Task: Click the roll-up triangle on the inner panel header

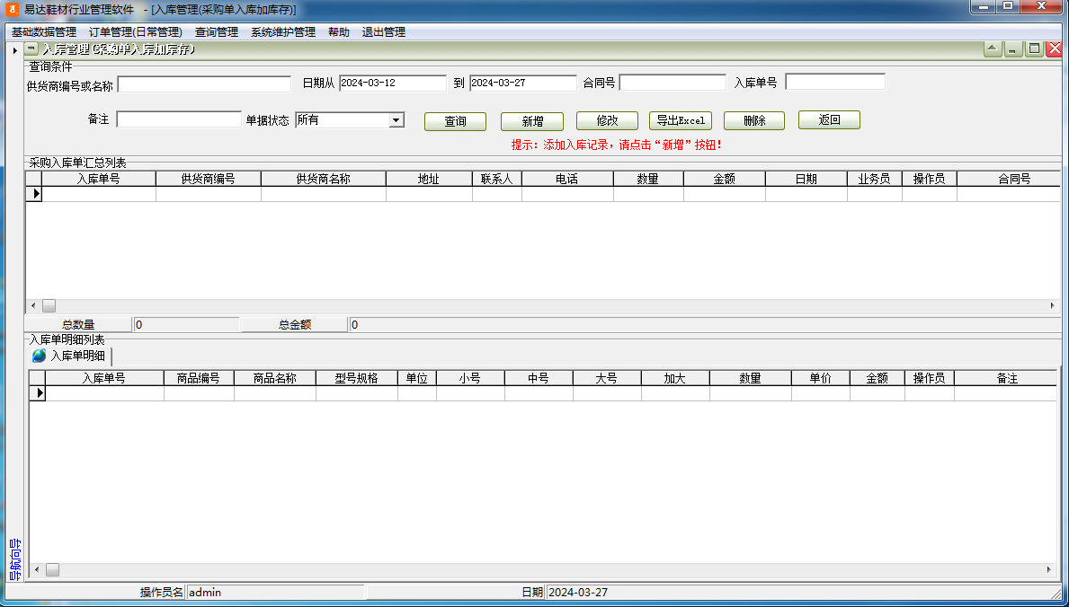Action: pyautogui.click(x=992, y=49)
